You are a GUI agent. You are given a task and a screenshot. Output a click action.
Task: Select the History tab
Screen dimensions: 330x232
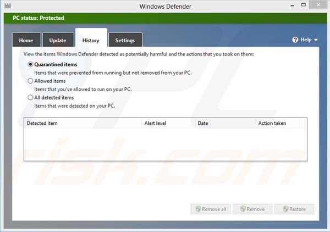91,38
